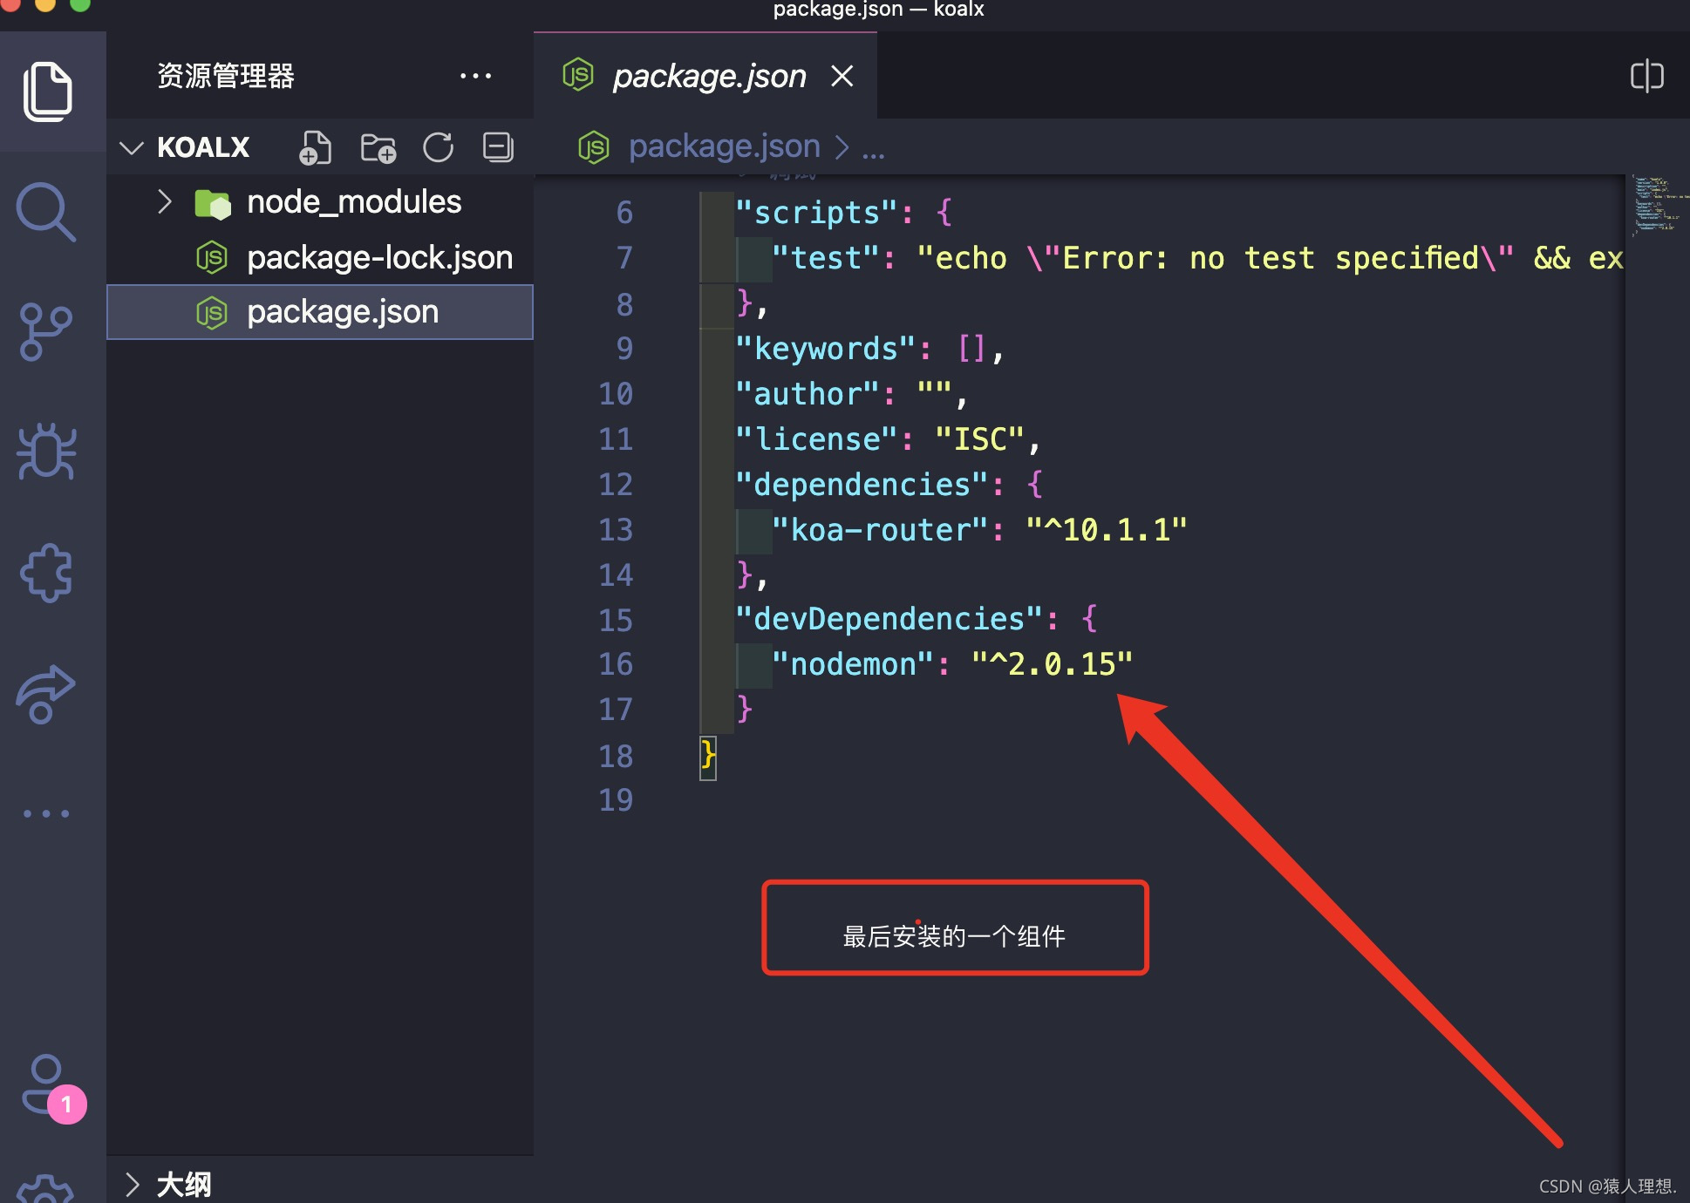Click line number 15 in gutter
The width and height of the screenshot is (1690, 1203).
[616, 620]
